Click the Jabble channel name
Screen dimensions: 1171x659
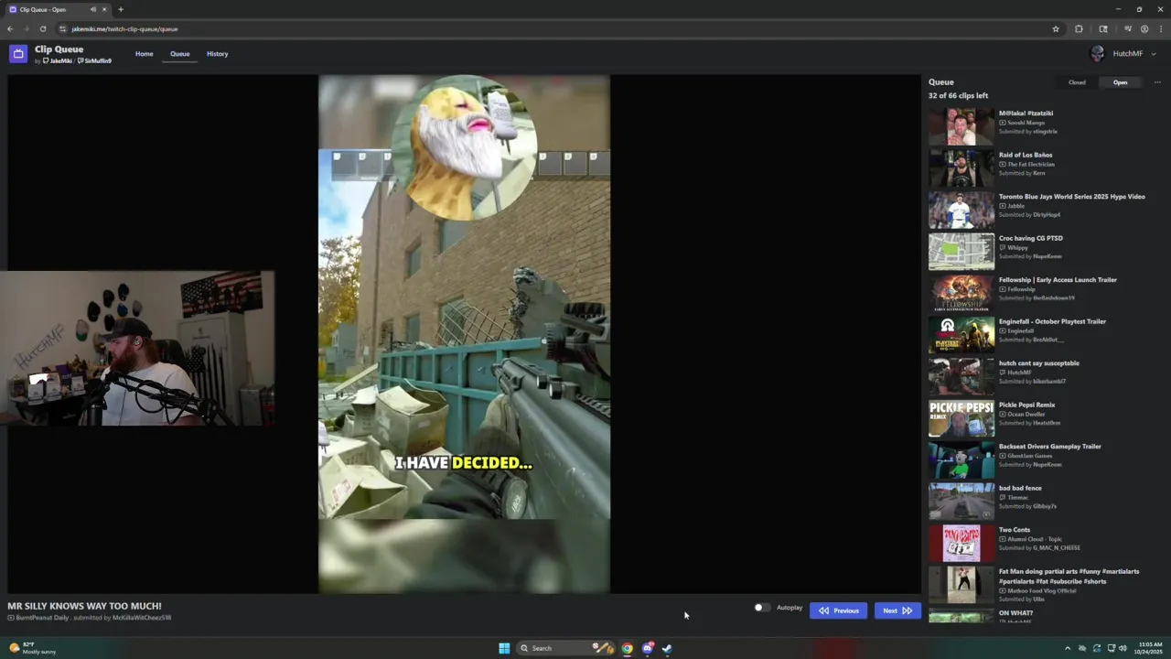pyautogui.click(x=1015, y=206)
